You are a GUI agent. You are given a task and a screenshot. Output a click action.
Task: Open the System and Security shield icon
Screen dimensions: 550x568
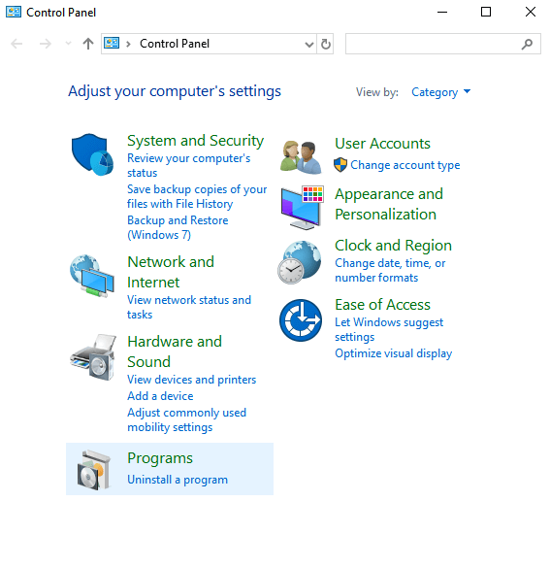tap(92, 154)
